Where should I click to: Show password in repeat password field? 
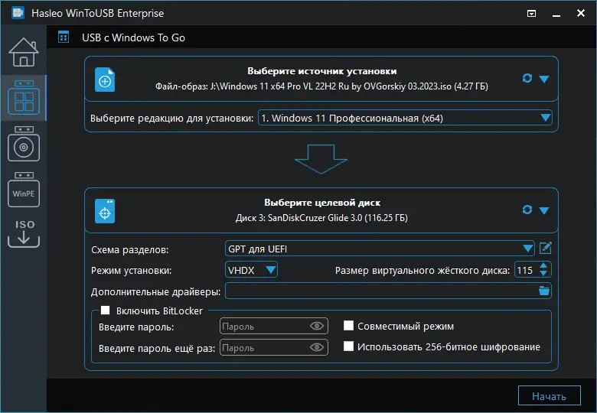(x=317, y=347)
